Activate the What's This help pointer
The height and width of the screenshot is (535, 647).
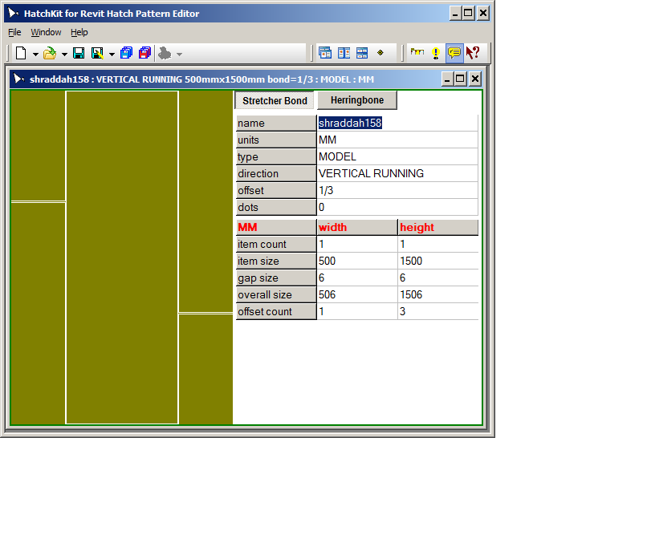[x=473, y=53]
